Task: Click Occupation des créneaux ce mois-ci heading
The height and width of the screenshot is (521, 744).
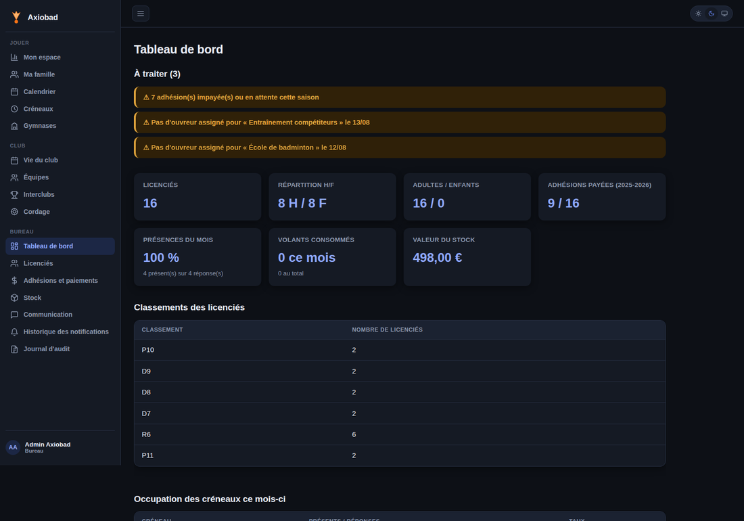Action: 210,499
